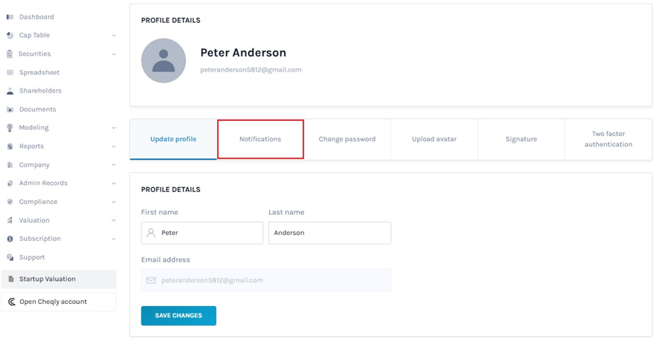Open the Shareholders menu label
Image resolution: width=653 pixels, height=338 pixels.
point(40,90)
